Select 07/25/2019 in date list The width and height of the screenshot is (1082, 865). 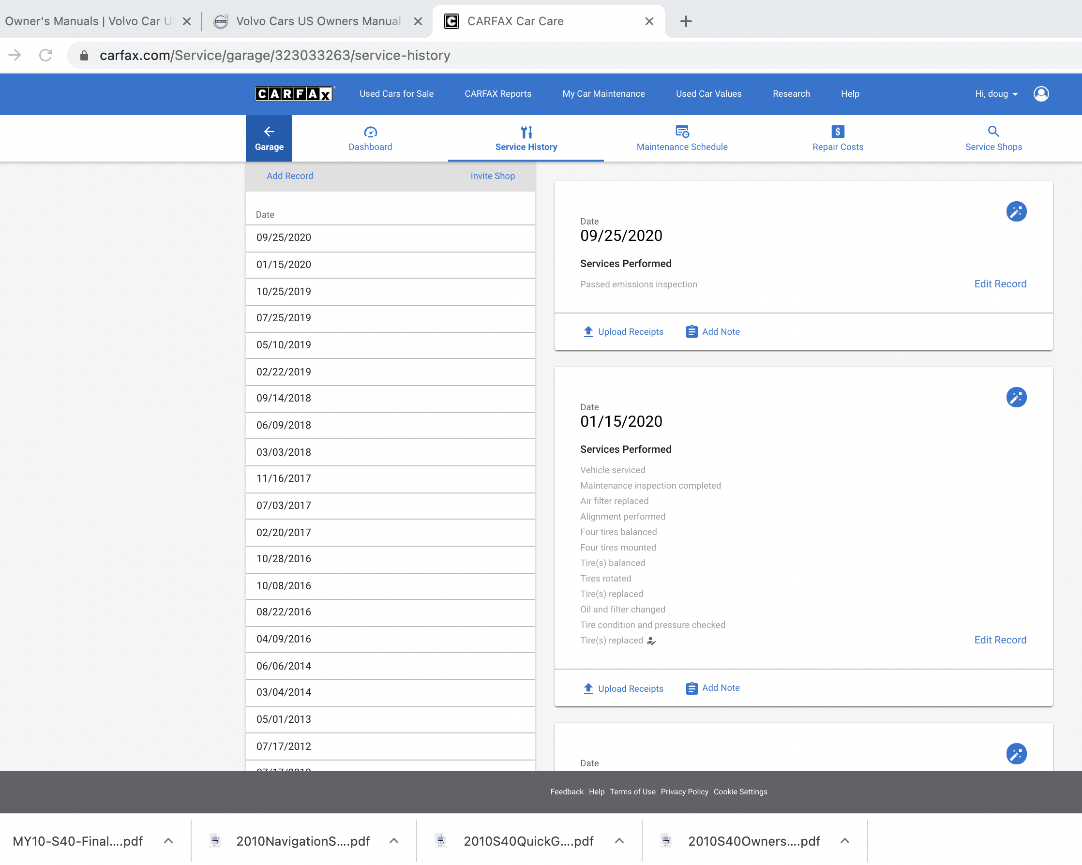pos(391,318)
